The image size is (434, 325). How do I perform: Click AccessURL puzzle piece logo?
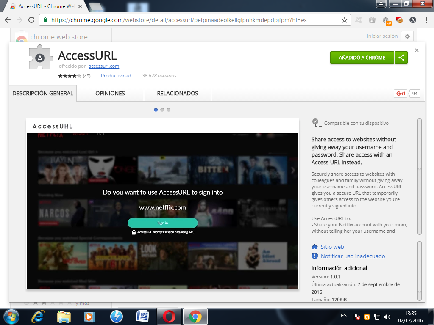coord(41,57)
